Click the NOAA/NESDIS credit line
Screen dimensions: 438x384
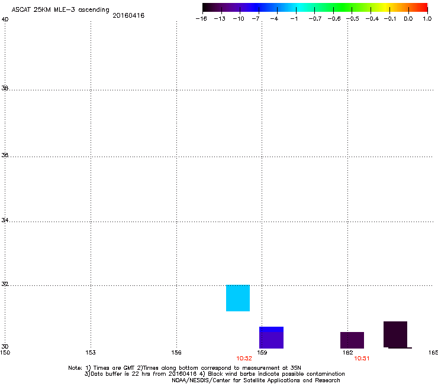(x=256, y=380)
